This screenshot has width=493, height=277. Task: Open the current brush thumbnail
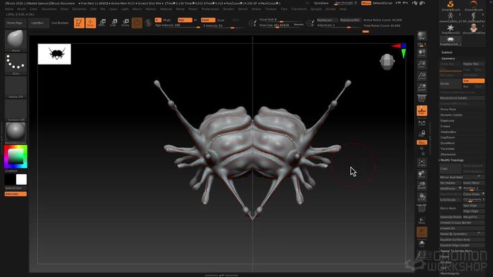(15, 40)
